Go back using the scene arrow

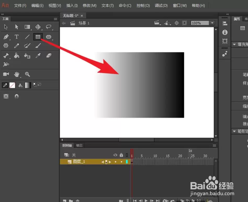pyautogui.click(x=64, y=23)
